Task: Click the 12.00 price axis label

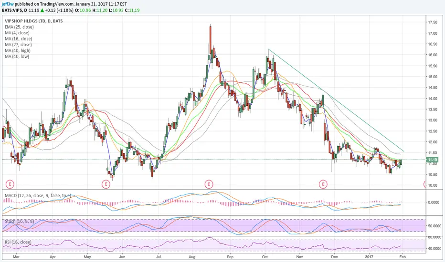Action: pos(433,142)
